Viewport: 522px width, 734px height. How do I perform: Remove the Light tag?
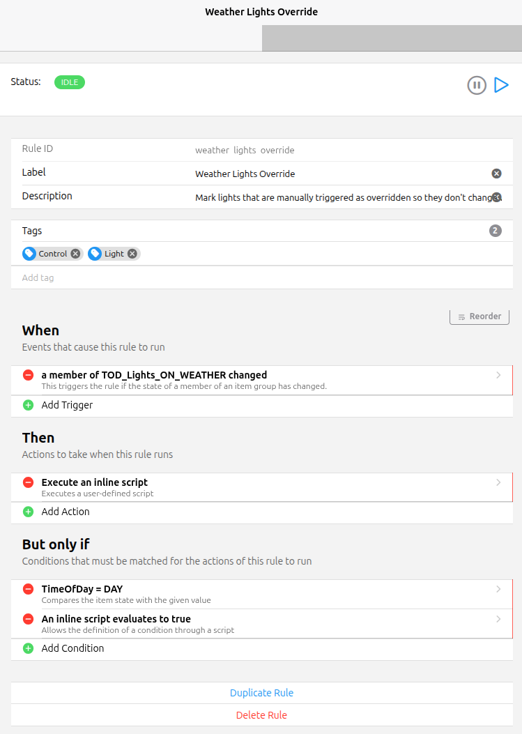point(132,254)
